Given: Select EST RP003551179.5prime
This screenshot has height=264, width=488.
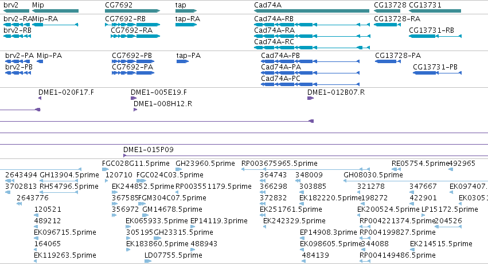Looking at the screenshot, I should click(178, 192).
